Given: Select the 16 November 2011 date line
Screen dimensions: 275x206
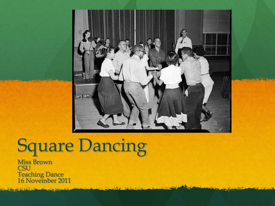Looking at the screenshot, I should [x=44, y=181].
